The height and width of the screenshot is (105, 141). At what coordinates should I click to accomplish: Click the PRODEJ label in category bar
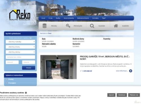coord(54,26)
